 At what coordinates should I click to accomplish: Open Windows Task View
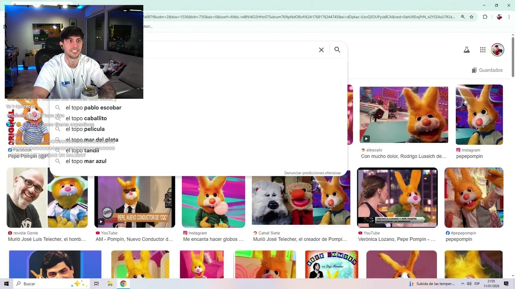tap(97, 284)
